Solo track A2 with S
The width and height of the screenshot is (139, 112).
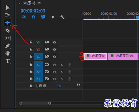click(62, 72)
